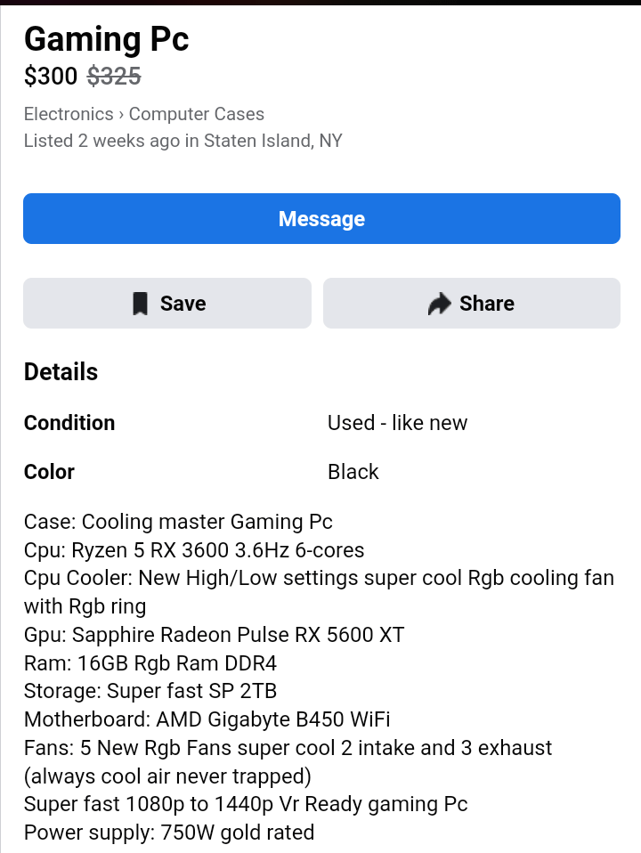
Task: Click the Save button label text
Action: point(183,304)
